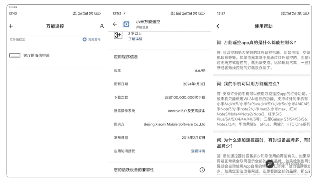Tap question 我的手机可以用万能遥控么
Screen dimensions: 318x181
coord(248,84)
